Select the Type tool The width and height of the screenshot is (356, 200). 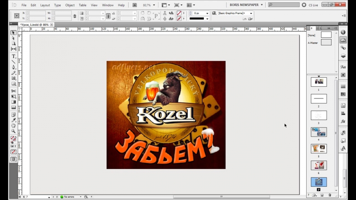(13, 56)
